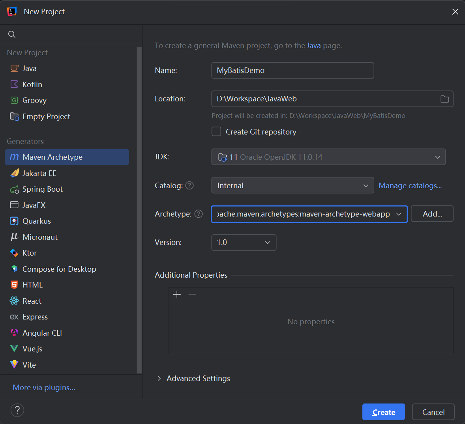Click the Angular CLI shield icon
Image resolution: width=465 pixels, height=424 pixels.
point(14,332)
